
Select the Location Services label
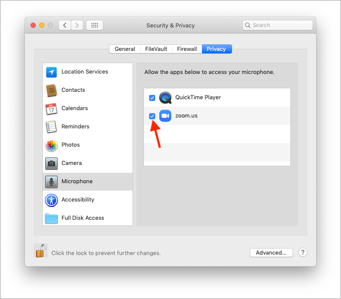coord(85,72)
